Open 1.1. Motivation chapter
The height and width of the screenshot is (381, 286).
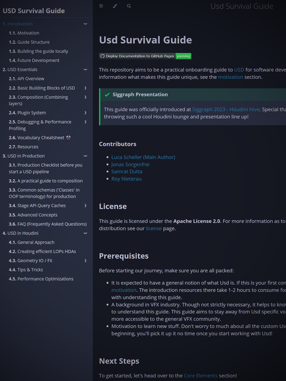[24, 33]
